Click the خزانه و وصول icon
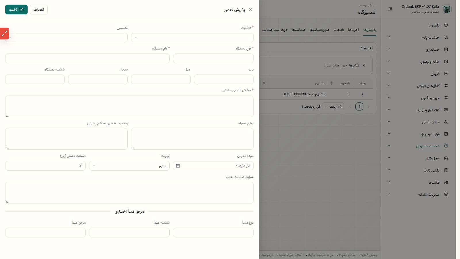The height and width of the screenshot is (259, 460). point(446,62)
